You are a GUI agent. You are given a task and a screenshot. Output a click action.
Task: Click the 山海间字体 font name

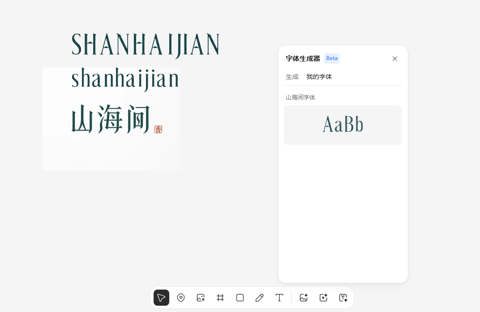click(x=300, y=97)
